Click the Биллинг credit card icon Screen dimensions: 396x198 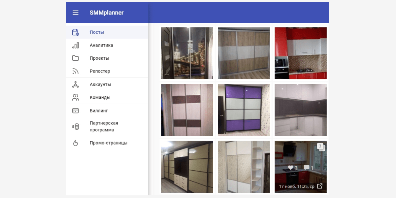(x=76, y=111)
